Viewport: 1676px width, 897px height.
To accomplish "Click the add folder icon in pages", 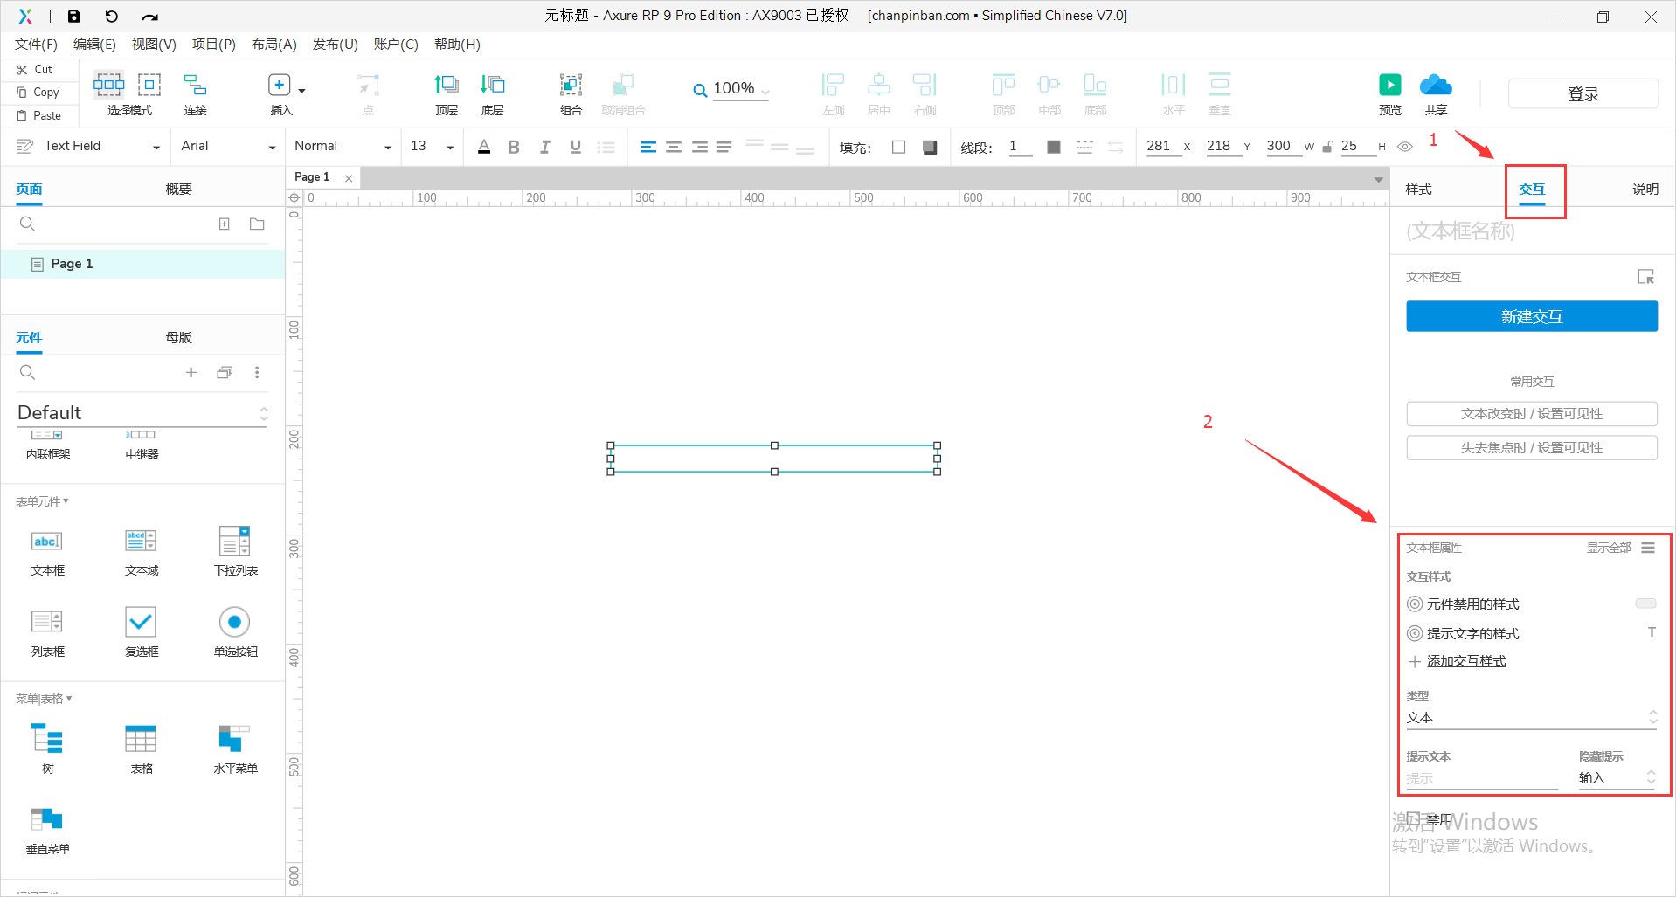I will point(257,224).
